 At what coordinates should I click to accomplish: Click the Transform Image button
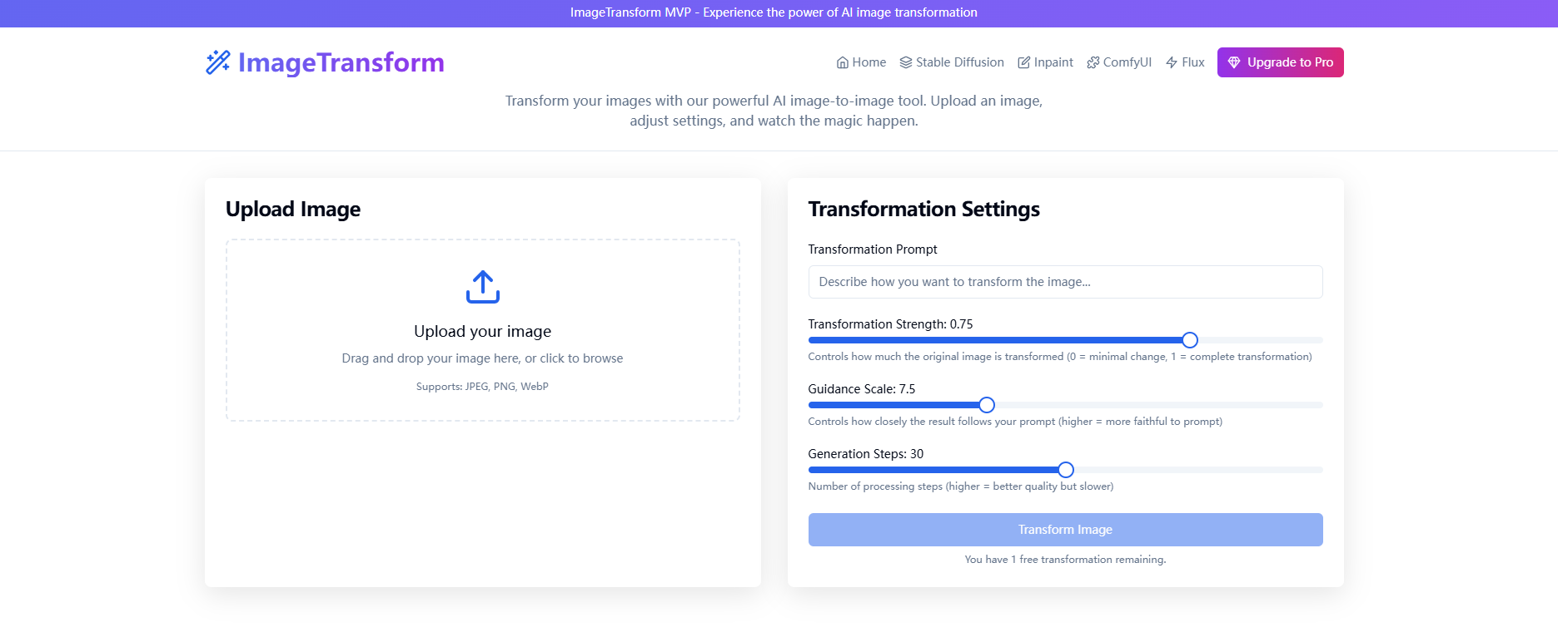1065,530
